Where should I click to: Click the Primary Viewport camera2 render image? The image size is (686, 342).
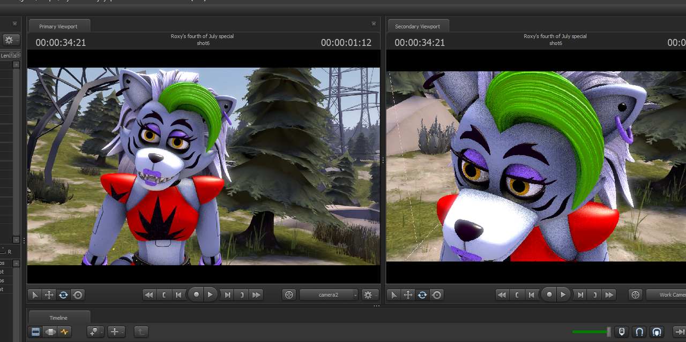204,166
